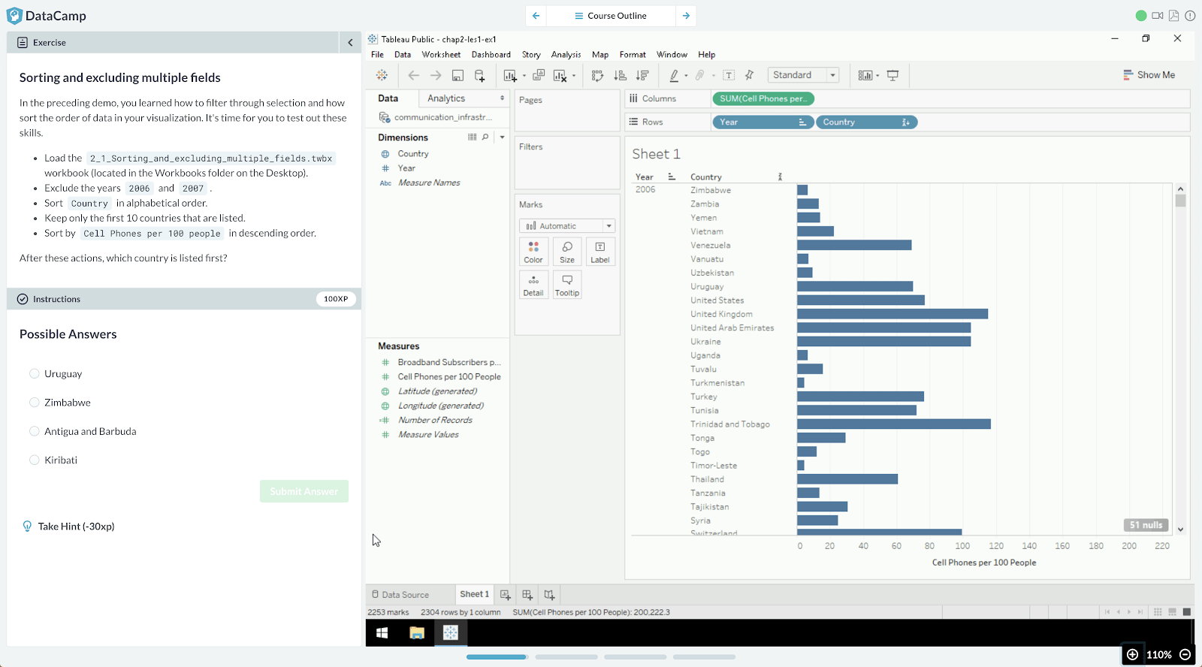The height and width of the screenshot is (667, 1202).
Task: Click the Undo back arrow in toolbar
Action: click(413, 75)
